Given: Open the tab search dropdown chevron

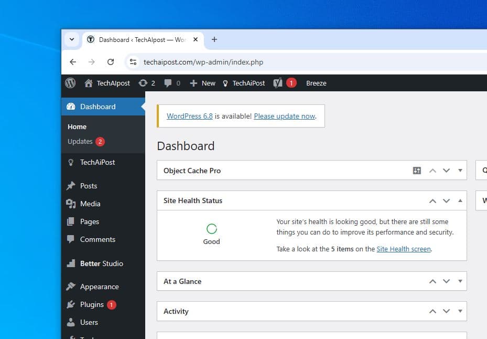Looking at the screenshot, I should 72,39.
